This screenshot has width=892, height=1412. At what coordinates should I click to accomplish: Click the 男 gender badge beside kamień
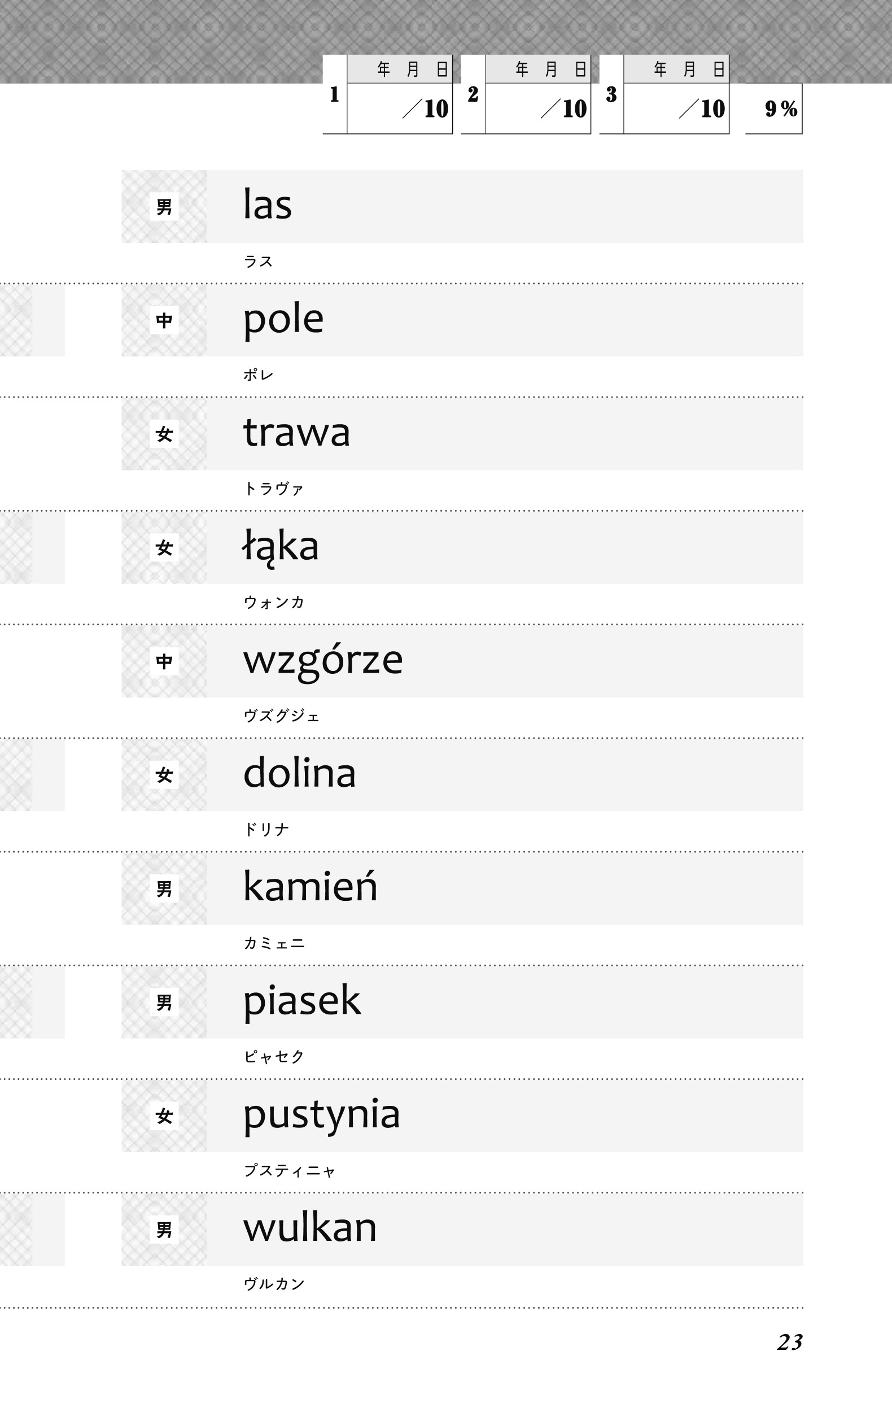click(x=164, y=889)
